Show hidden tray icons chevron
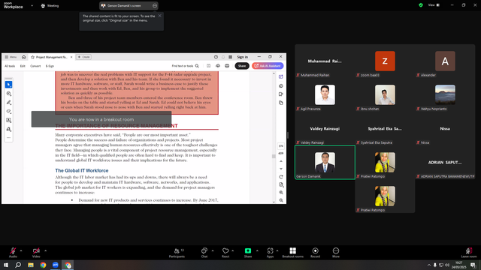The height and width of the screenshot is (270, 481). pos(429,265)
